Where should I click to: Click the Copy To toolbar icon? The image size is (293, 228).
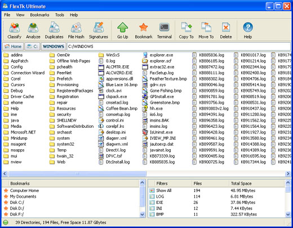point(186,30)
